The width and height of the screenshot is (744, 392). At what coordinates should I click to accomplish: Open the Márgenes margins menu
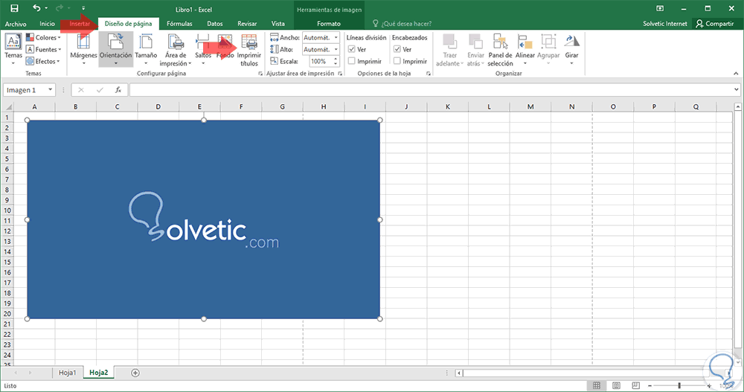coord(83,49)
